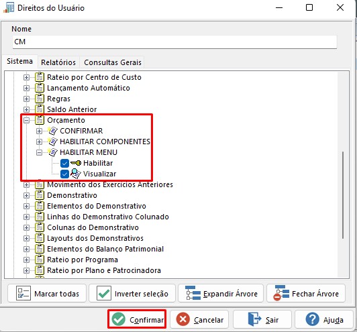Select the Movimento dos Exercícios Anteriores row
This screenshot has height=332, width=357.
pyautogui.click(x=110, y=184)
